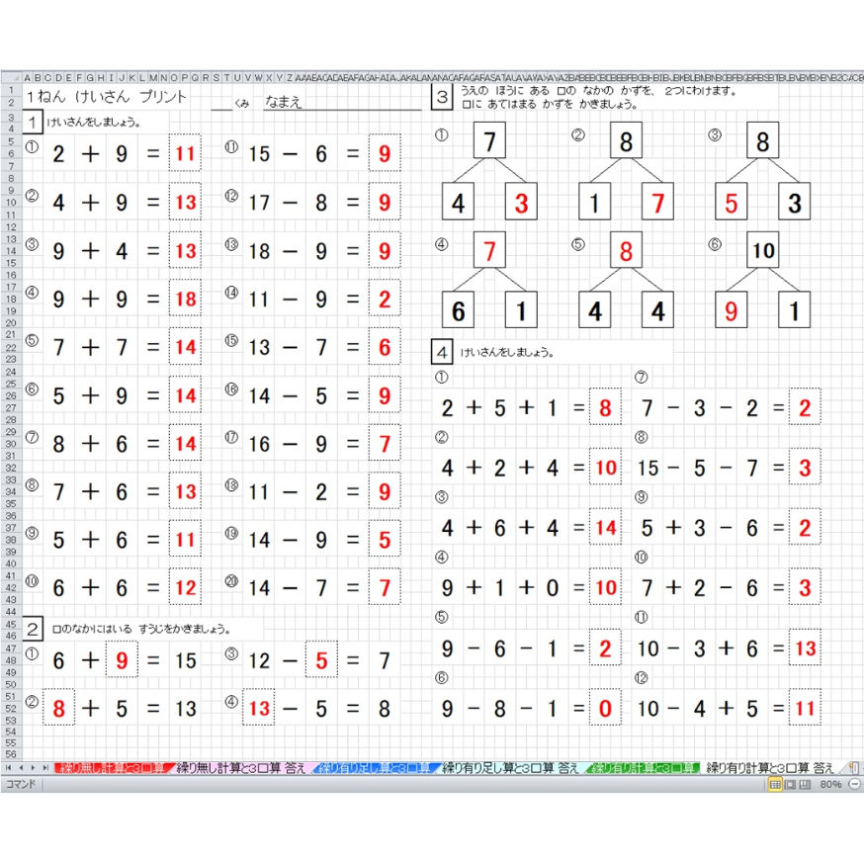Select red 13 in □ − 5 = 8
Image resolution: width=864 pixels, height=864 pixels.
(258, 708)
